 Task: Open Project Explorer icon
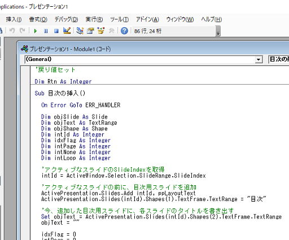coord(80,30)
